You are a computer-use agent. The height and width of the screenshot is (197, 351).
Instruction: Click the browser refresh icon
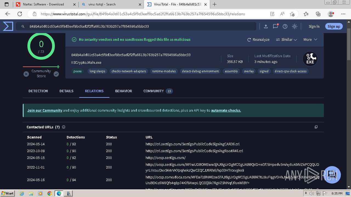point(20,14)
